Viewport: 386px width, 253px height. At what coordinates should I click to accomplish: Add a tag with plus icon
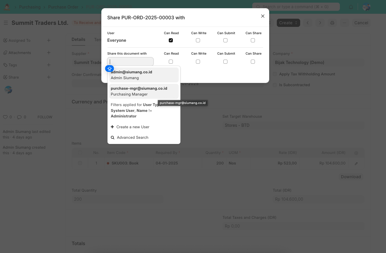coord(49,65)
